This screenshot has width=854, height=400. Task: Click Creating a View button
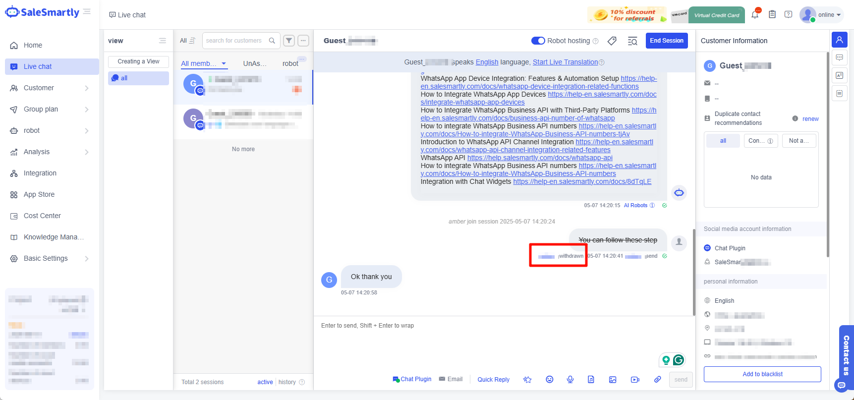click(138, 61)
